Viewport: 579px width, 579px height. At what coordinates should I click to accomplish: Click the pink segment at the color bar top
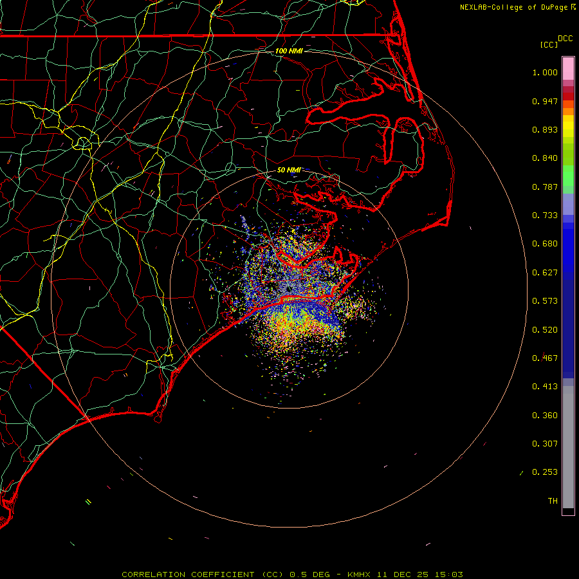pyautogui.click(x=568, y=69)
